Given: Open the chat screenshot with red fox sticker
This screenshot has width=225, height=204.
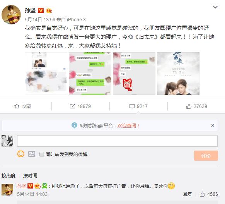Looking at the screenshot, I should click(x=134, y=74).
